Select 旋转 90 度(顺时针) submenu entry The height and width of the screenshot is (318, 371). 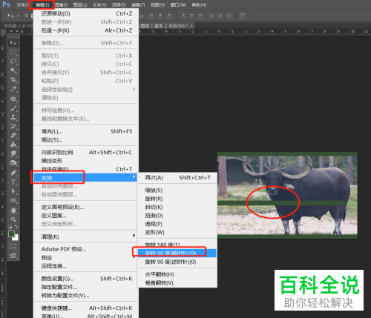tap(177, 253)
